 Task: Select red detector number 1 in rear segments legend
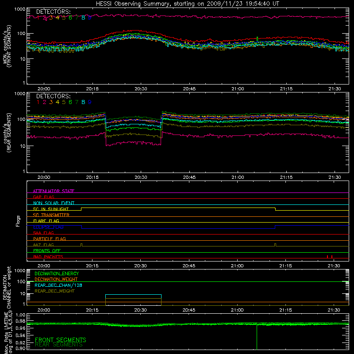coord(38,102)
